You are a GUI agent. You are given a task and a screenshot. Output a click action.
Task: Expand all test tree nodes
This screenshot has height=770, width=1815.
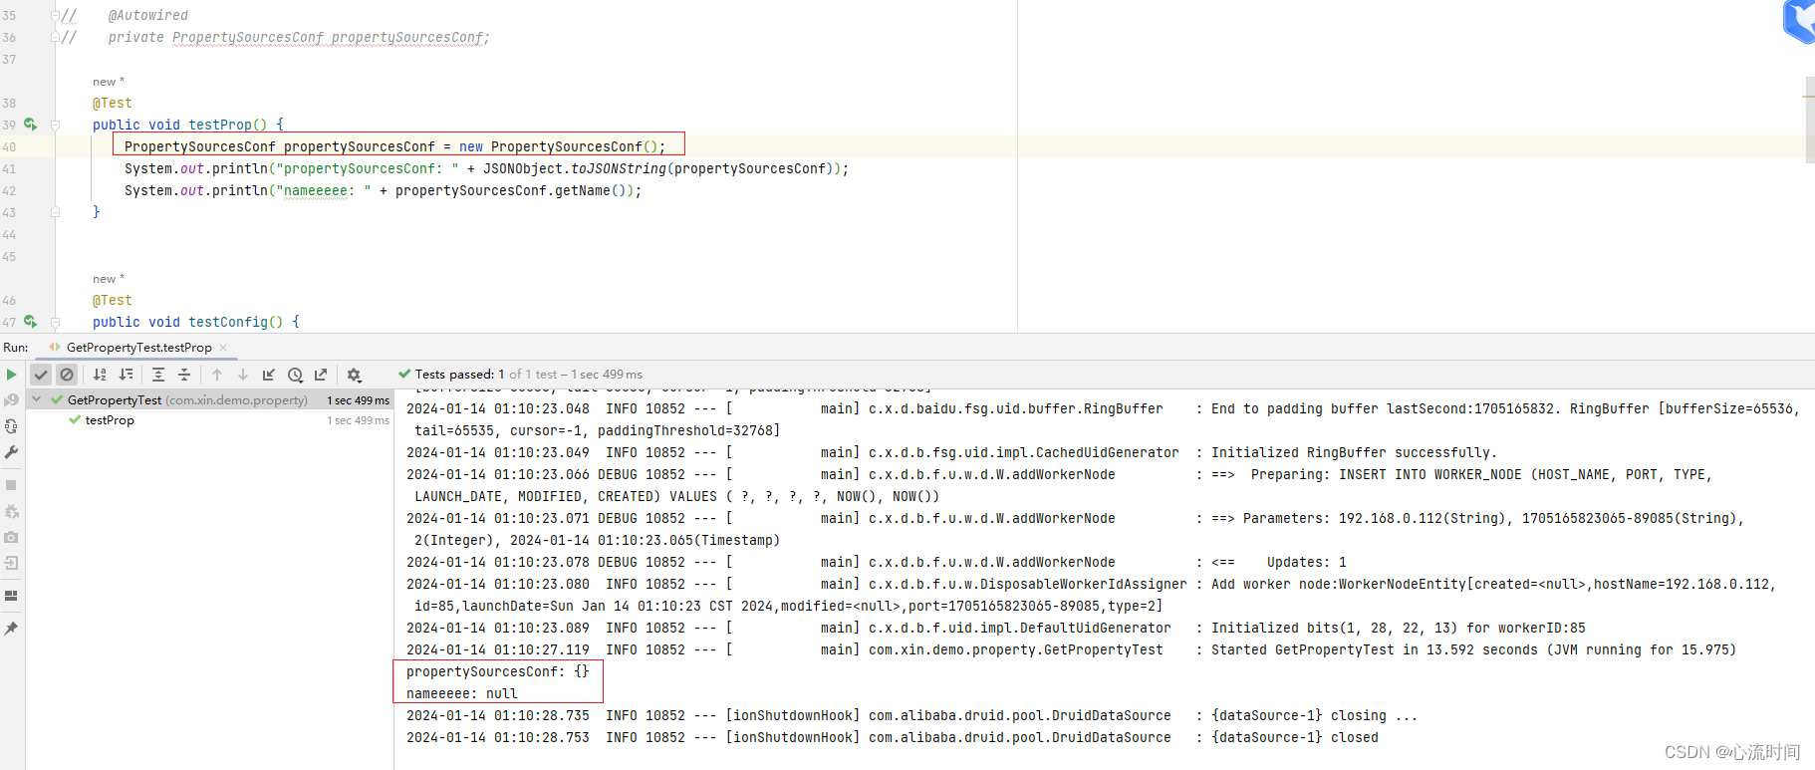click(158, 375)
